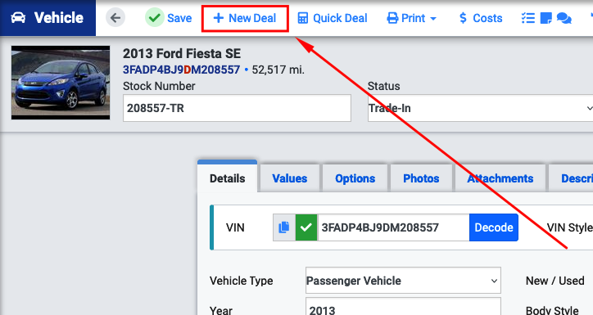Open the Status dropdown showing Trade-In
The width and height of the screenshot is (593, 315).
[x=480, y=108]
